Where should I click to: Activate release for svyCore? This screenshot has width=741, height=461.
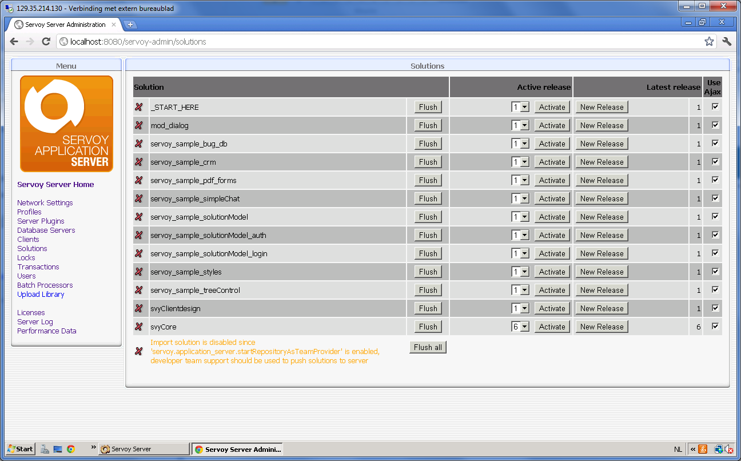click(552, 327)
